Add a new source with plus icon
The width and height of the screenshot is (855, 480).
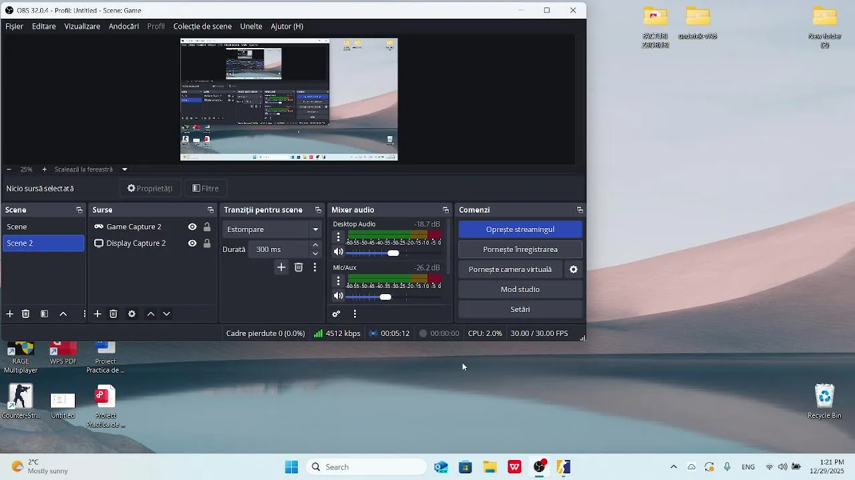click(x=98, y=314)
